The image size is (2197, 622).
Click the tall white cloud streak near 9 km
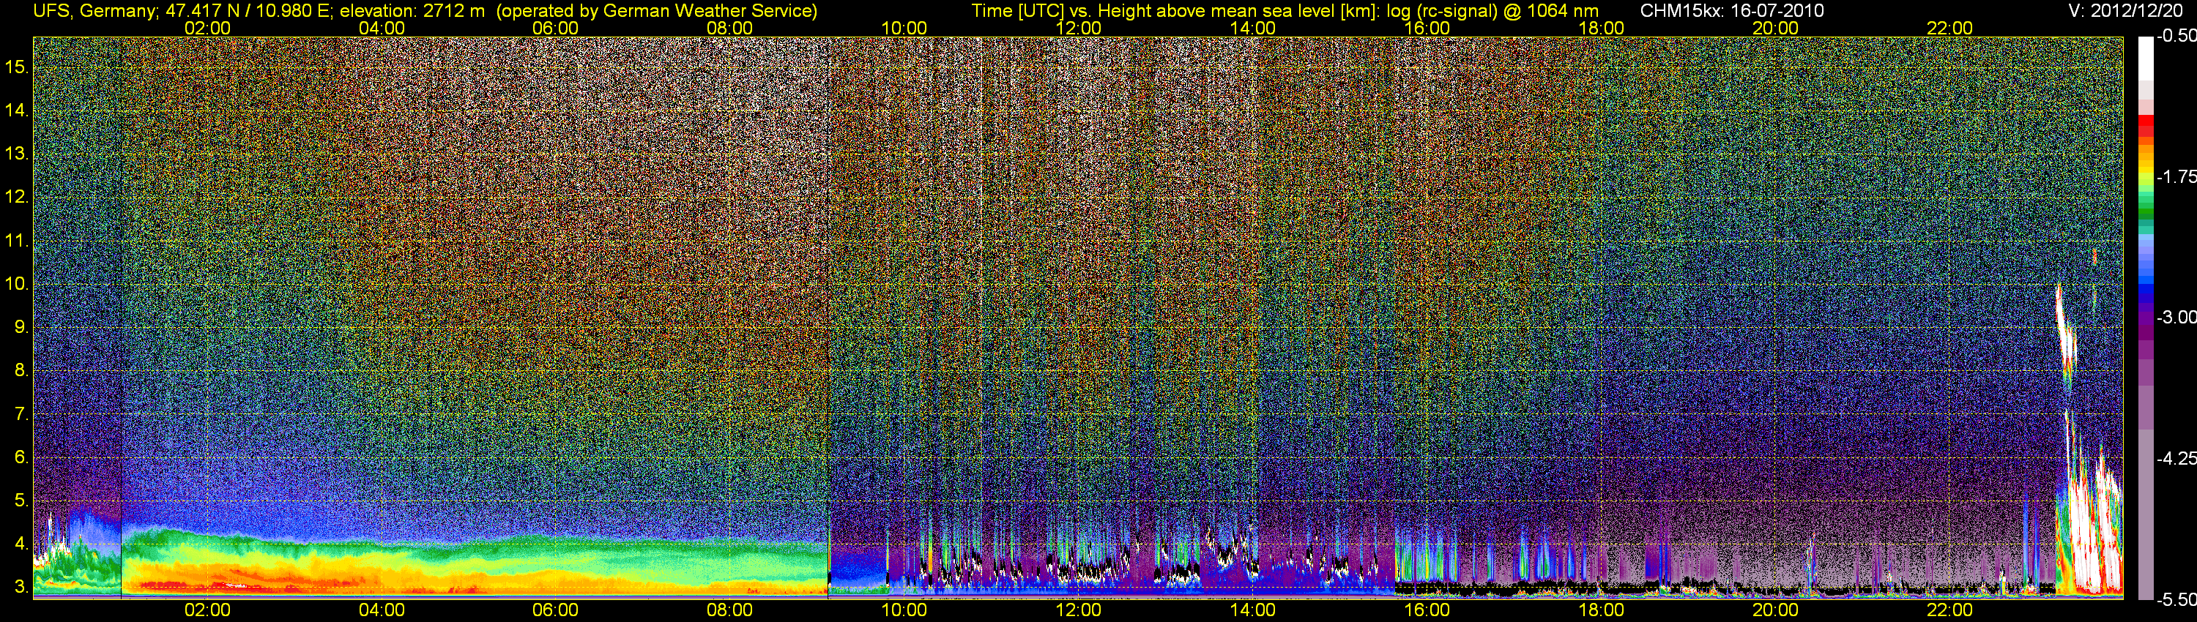coord(2064,332)
